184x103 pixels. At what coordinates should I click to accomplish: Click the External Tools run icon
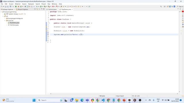[x=49, y=7]
